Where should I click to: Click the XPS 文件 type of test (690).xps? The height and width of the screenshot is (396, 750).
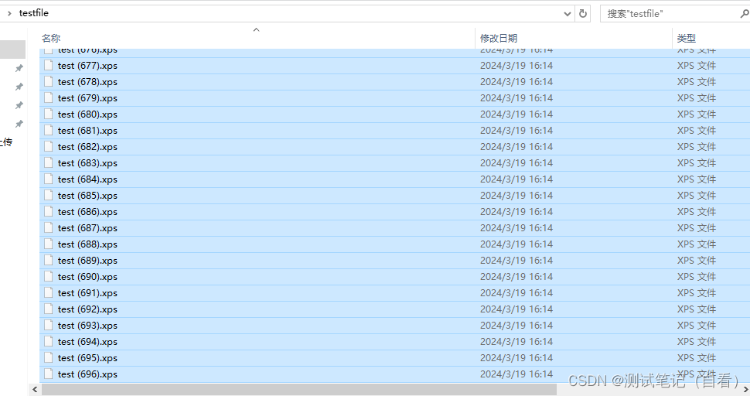[x=697, y=277]
